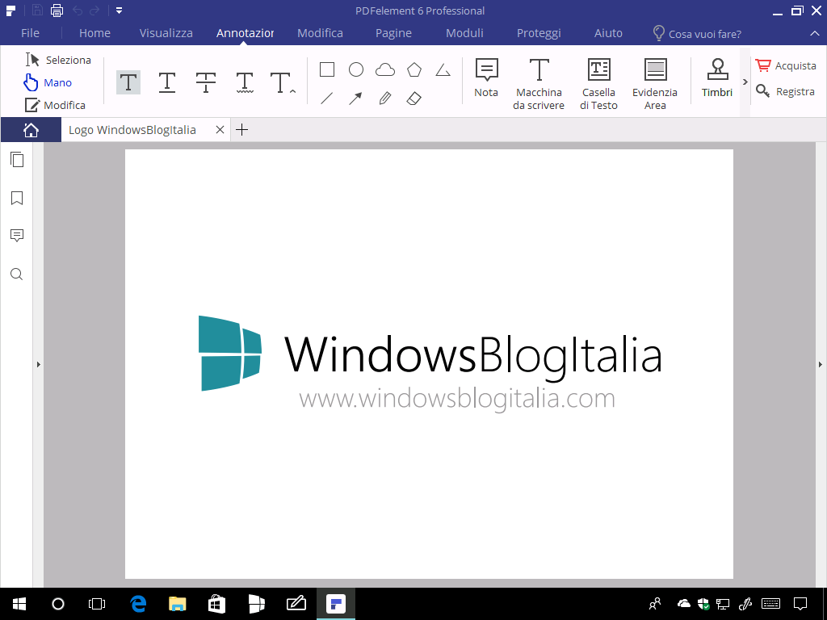The image size is (827, 620).
Task: Choose the Rectangle shape tool
Action: coord(327,69)
